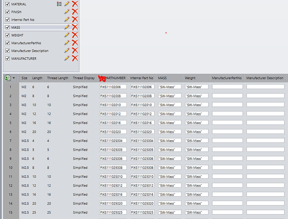
Task: Click the empty ManufacturerPartNo field in row 3
Action: click(x=227, y=105)
